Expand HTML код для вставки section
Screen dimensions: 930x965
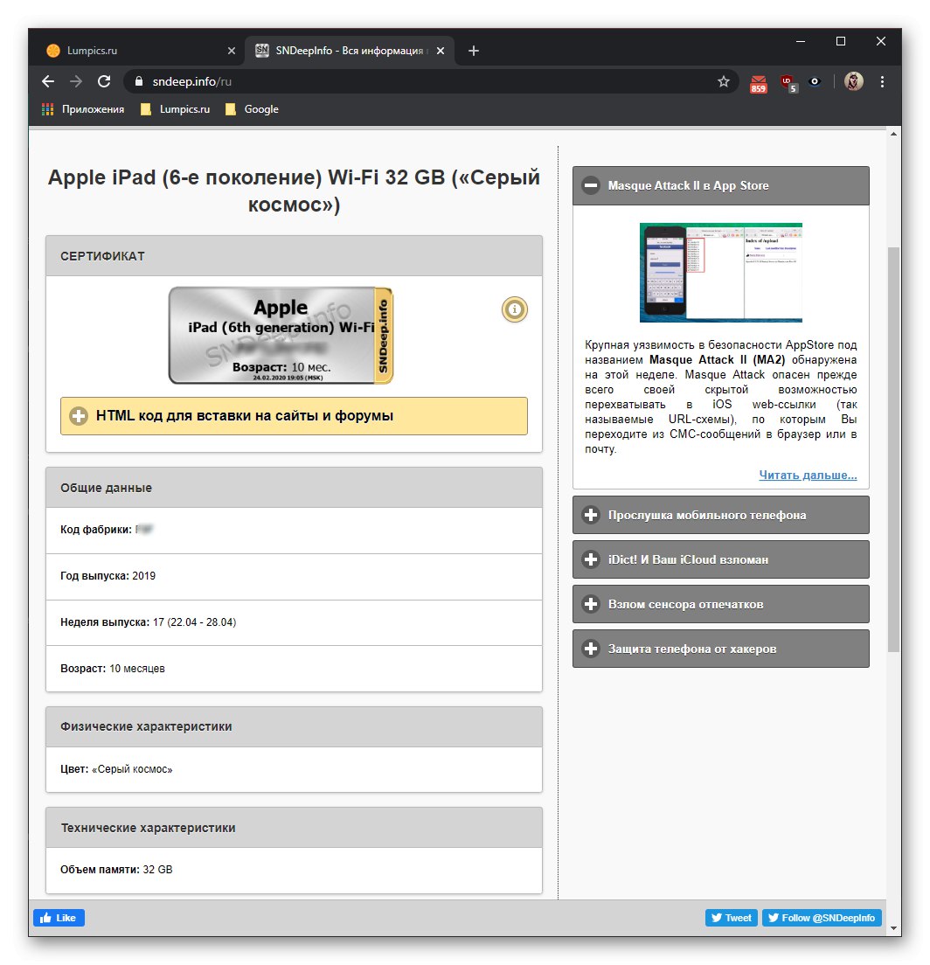pos(294,416)
